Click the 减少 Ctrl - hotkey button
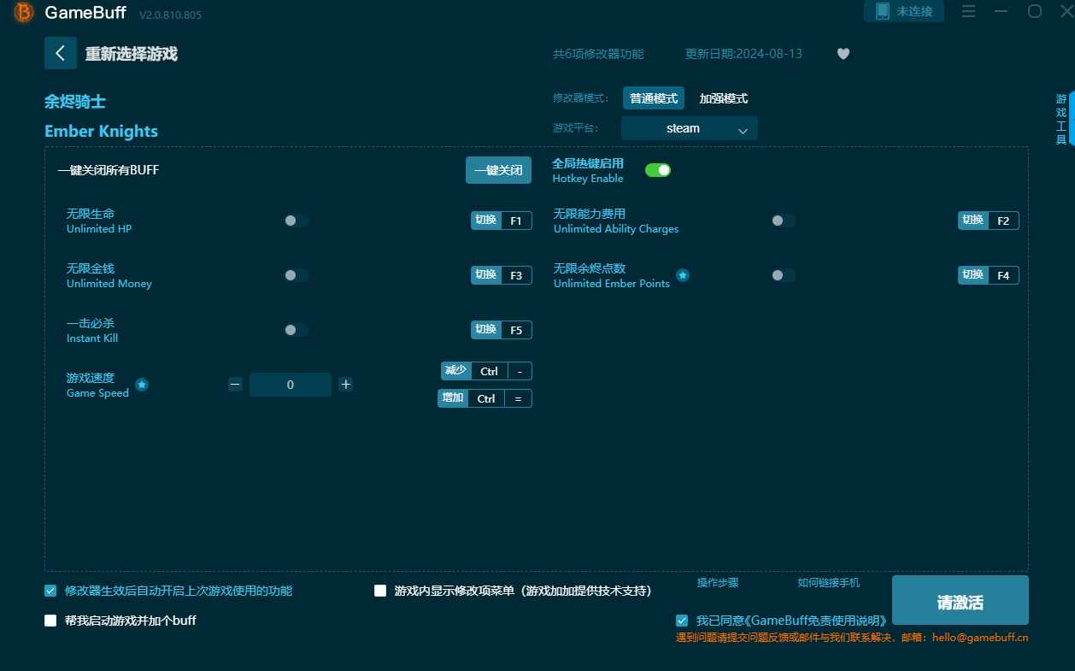 pos(486,371)
